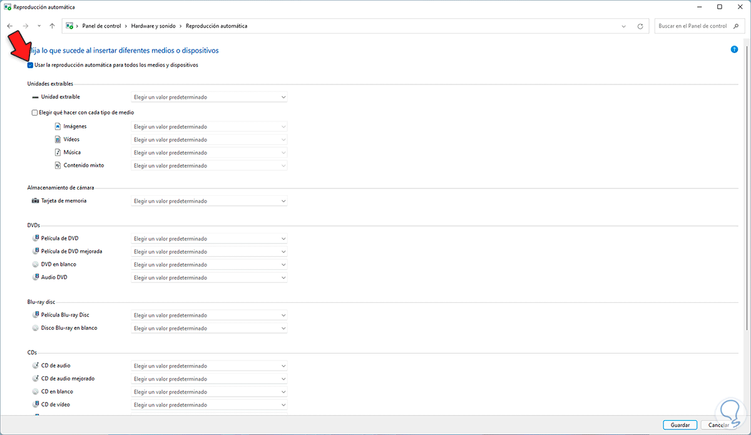Click the Disco Blu-ray en blanco icon

(x=35, y=328)
